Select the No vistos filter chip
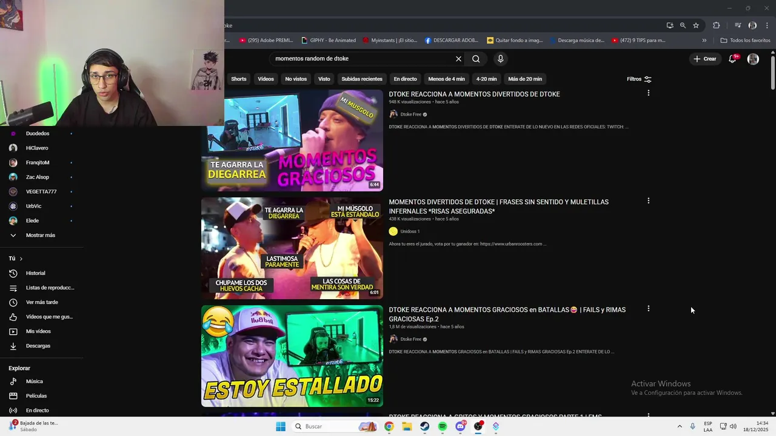The height and width of the screenshot is (436, 776). [x=296, y=79]
